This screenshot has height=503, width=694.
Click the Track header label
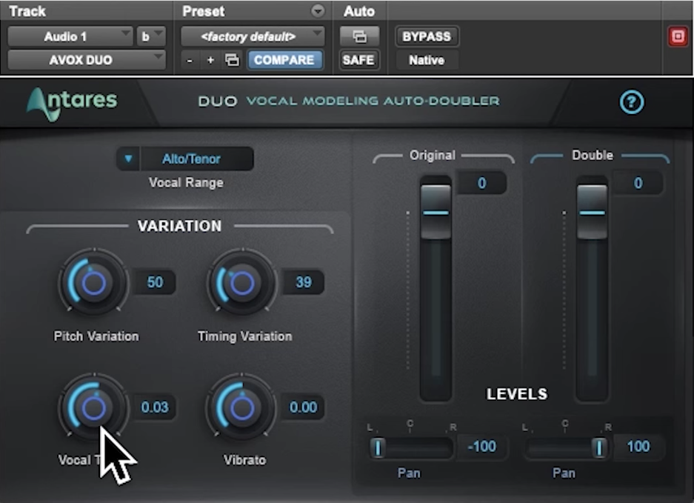click(27, 11)
